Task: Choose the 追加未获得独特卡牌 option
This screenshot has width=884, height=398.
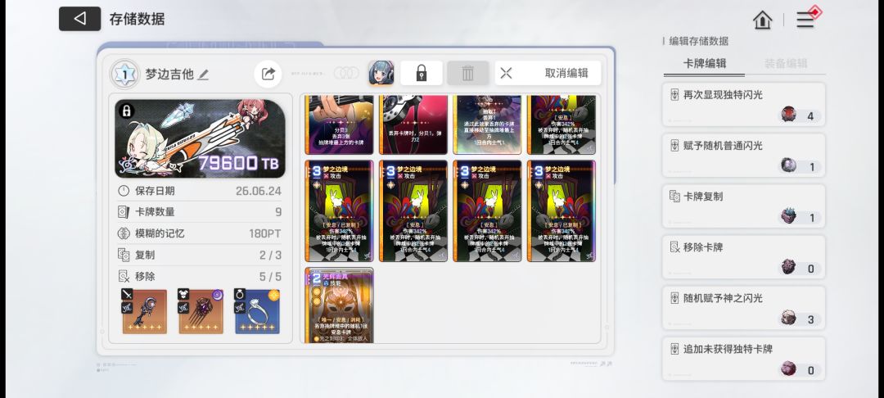Action: click(x=743, y=359)
